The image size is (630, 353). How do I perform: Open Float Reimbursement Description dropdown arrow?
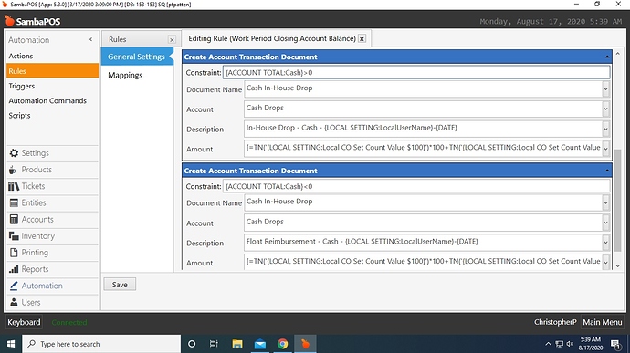point(605,242)
